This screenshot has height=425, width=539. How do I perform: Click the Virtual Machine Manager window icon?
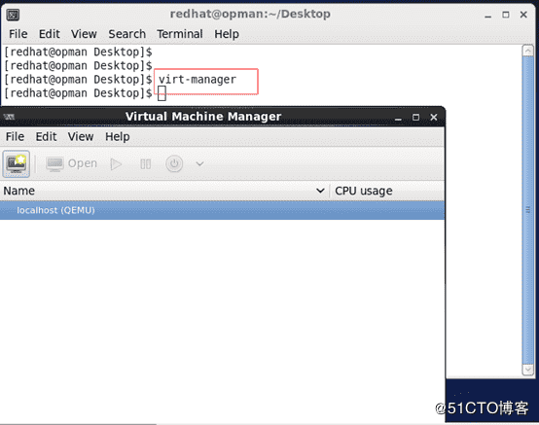tap(10, 117)
